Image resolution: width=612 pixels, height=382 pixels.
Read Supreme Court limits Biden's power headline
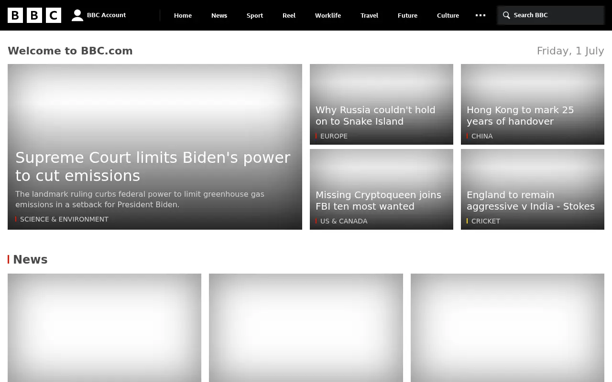coord(153,167)
